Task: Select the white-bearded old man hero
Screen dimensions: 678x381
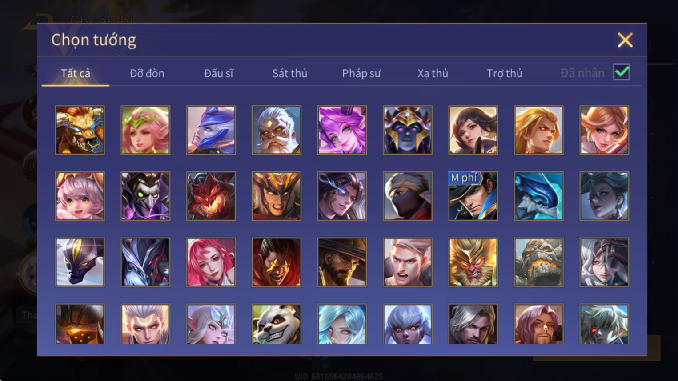Action: [x=277, y=130]
